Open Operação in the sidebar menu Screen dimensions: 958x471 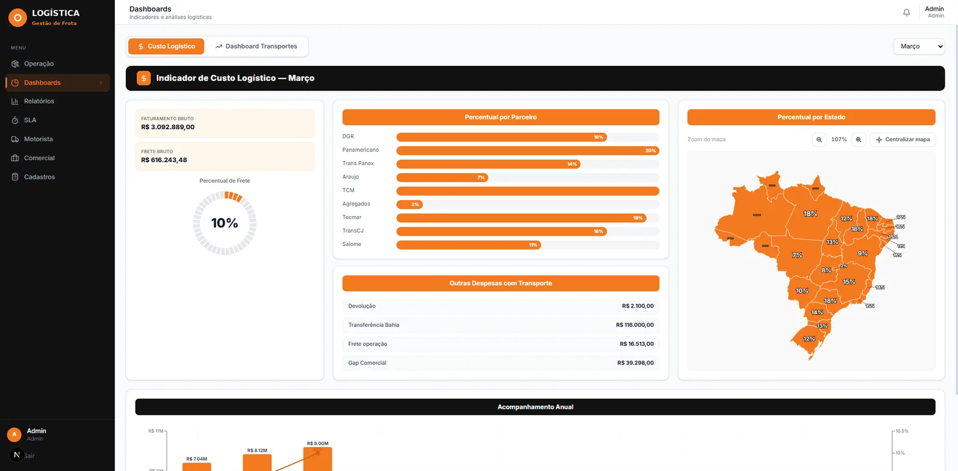(x=57, y=64)
